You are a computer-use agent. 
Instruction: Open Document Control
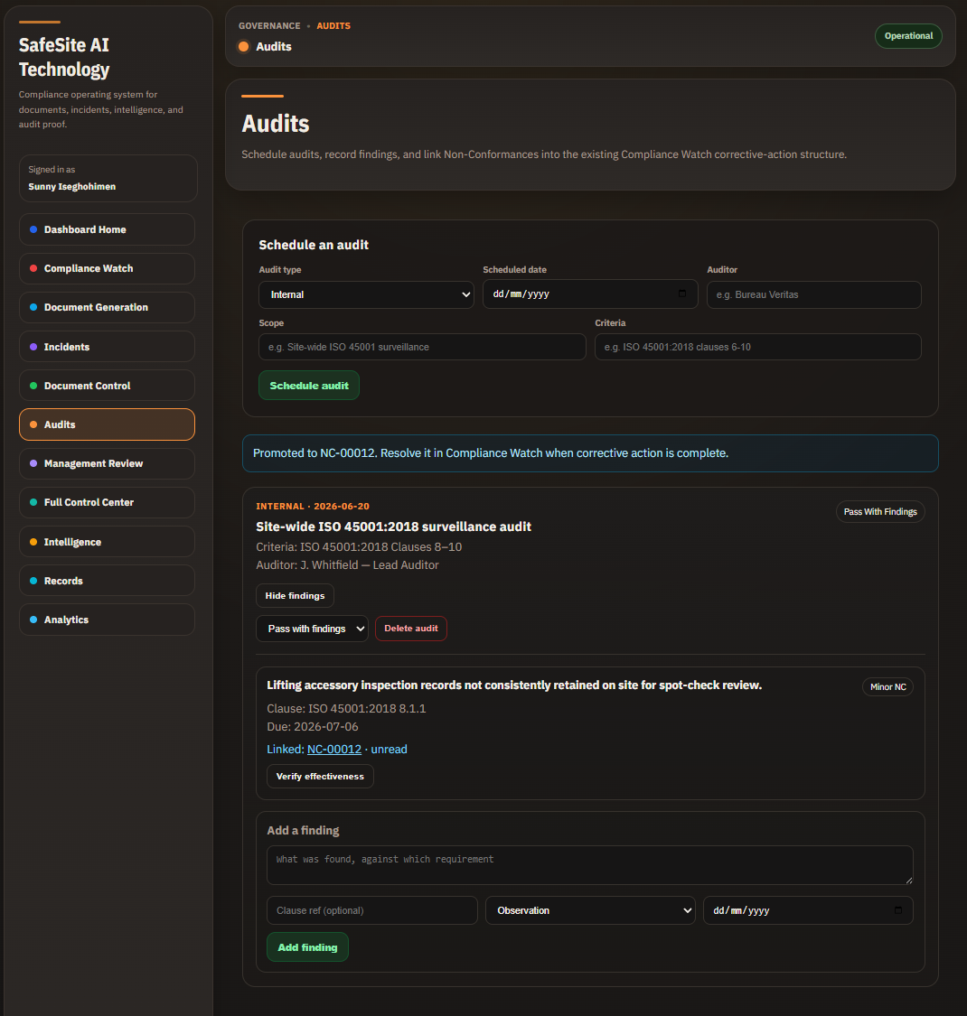click(x=107, y=386)
